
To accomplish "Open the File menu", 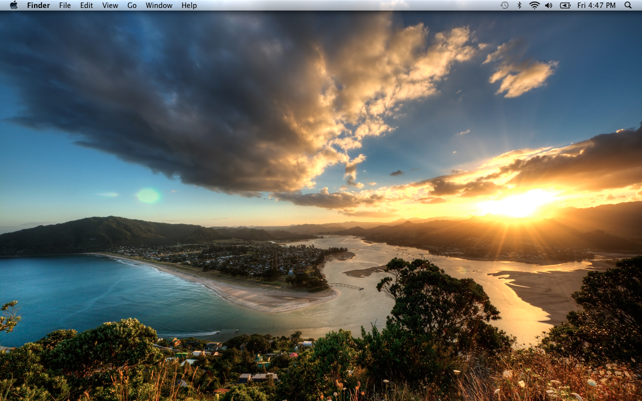I will 65,6.
